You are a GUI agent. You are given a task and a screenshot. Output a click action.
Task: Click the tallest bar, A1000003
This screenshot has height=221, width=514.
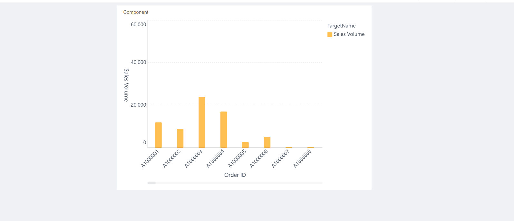202,122
